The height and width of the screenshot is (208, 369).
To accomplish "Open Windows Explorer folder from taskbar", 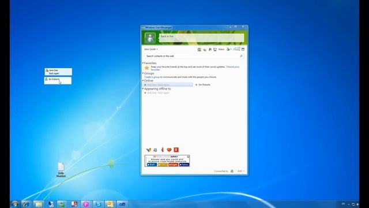I will (39, 204).
